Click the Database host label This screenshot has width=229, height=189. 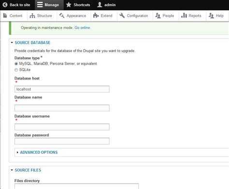click(x=27, y=78)
